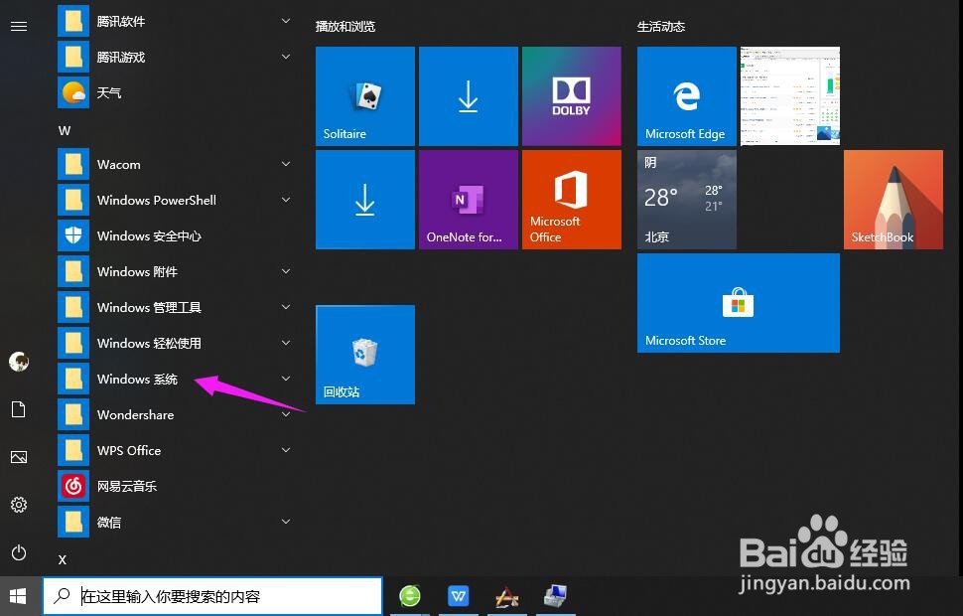
Task: Click the Wondershare folder label
Action: click(x=135, y=415)
